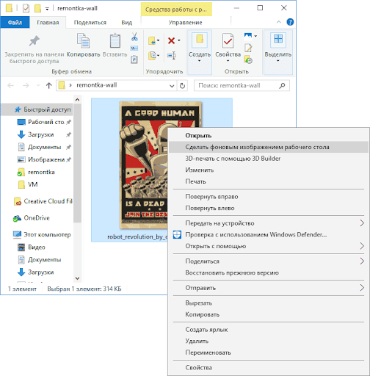Select OneDrive in the navigation pane

[37, 218]
